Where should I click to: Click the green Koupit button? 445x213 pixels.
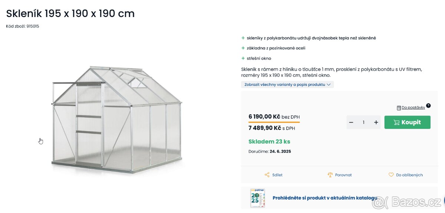pyautogui.click(x=407, y=122)
